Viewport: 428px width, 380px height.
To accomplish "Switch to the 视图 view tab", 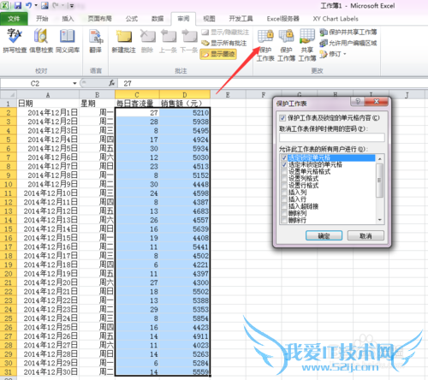I will tap(209, 19).
